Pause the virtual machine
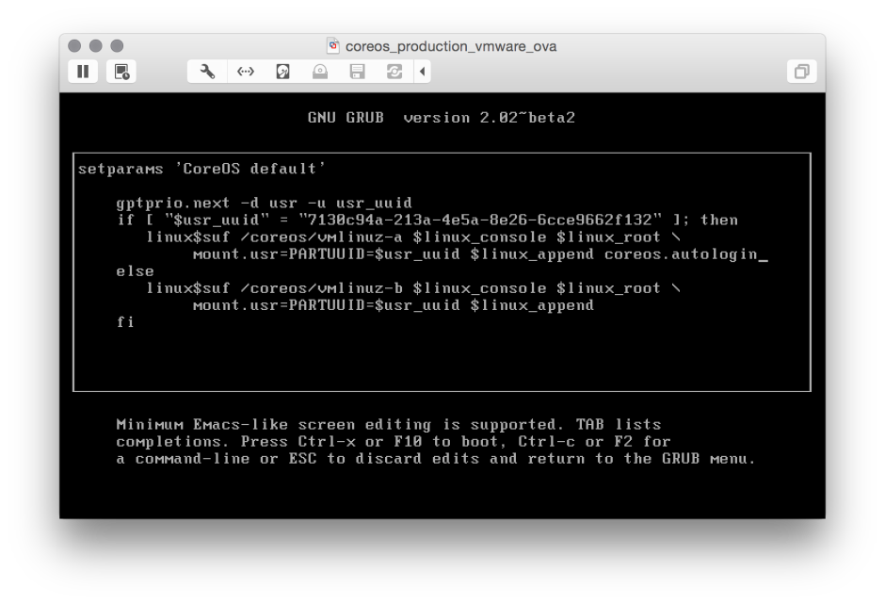Viewport: 885px width, 604px height. 83,72
